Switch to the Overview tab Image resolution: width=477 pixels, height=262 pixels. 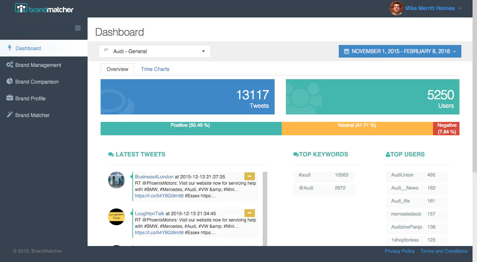pyautogui.click(x=117, y=69)
